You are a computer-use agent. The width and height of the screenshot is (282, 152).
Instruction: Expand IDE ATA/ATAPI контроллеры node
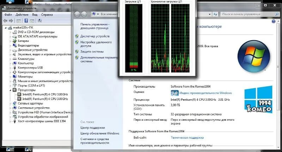click(10, 37)
